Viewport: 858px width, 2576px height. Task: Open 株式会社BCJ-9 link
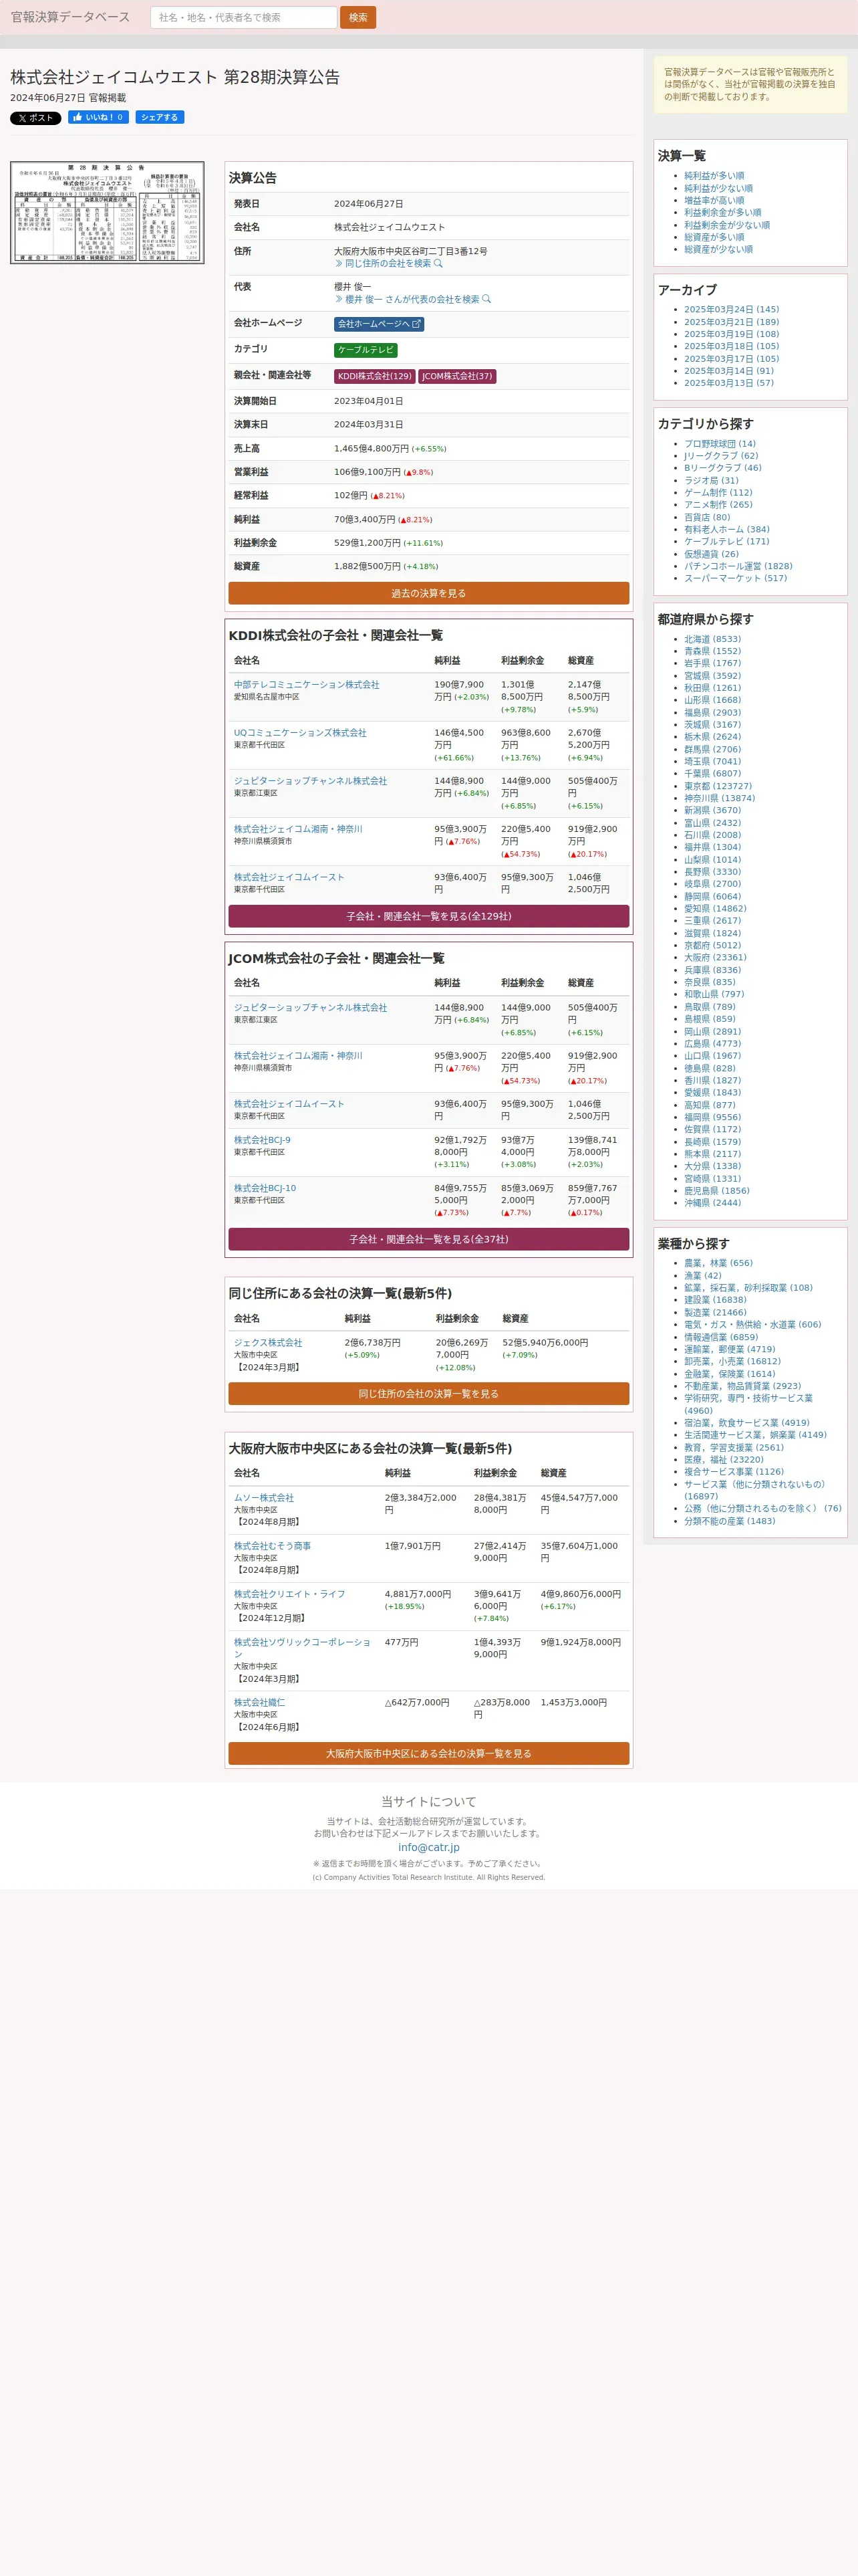263,1140
